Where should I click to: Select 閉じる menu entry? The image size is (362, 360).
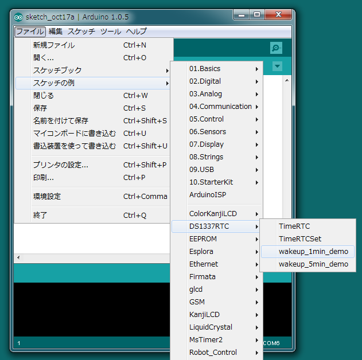tap(93, 96)
